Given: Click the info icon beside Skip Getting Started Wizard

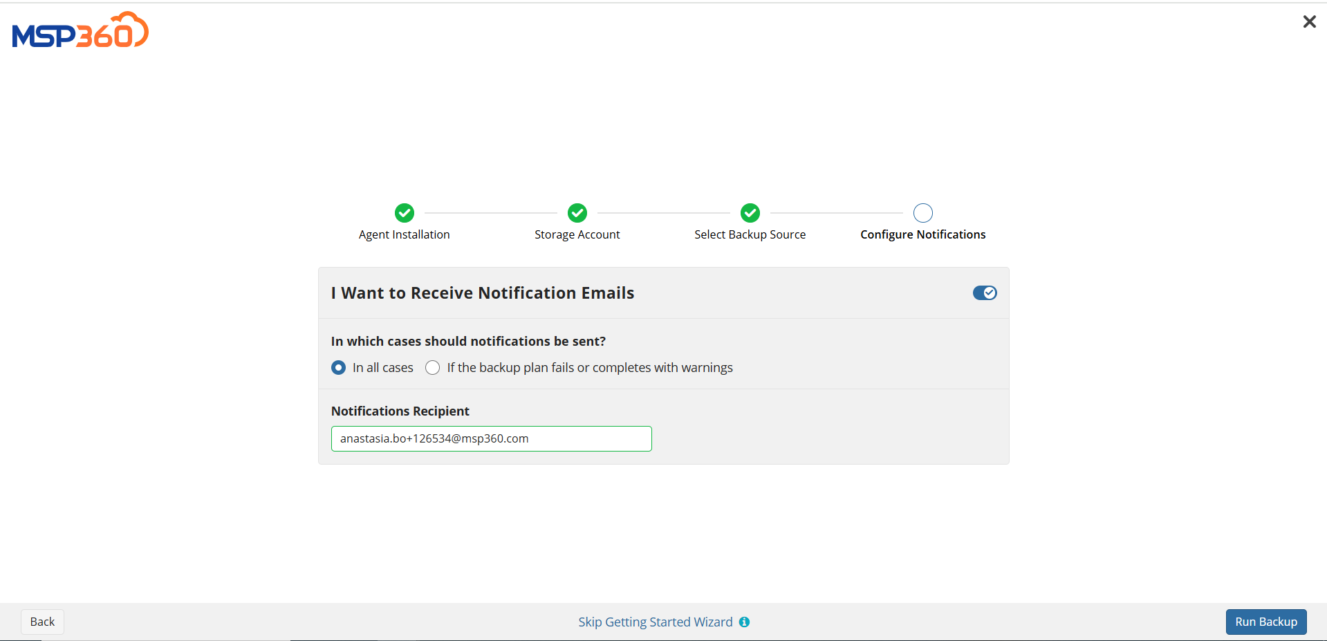Looking at the screenshot, I should tap(744, 622).
